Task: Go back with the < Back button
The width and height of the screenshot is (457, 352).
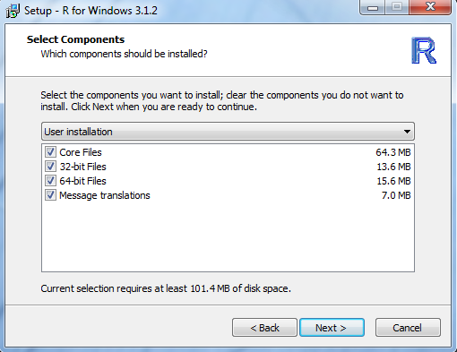Action: [264, 328]
